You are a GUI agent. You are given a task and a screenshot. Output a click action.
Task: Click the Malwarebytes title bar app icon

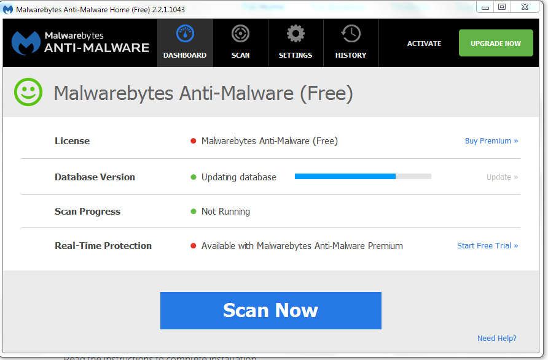(x=8, y=10)
